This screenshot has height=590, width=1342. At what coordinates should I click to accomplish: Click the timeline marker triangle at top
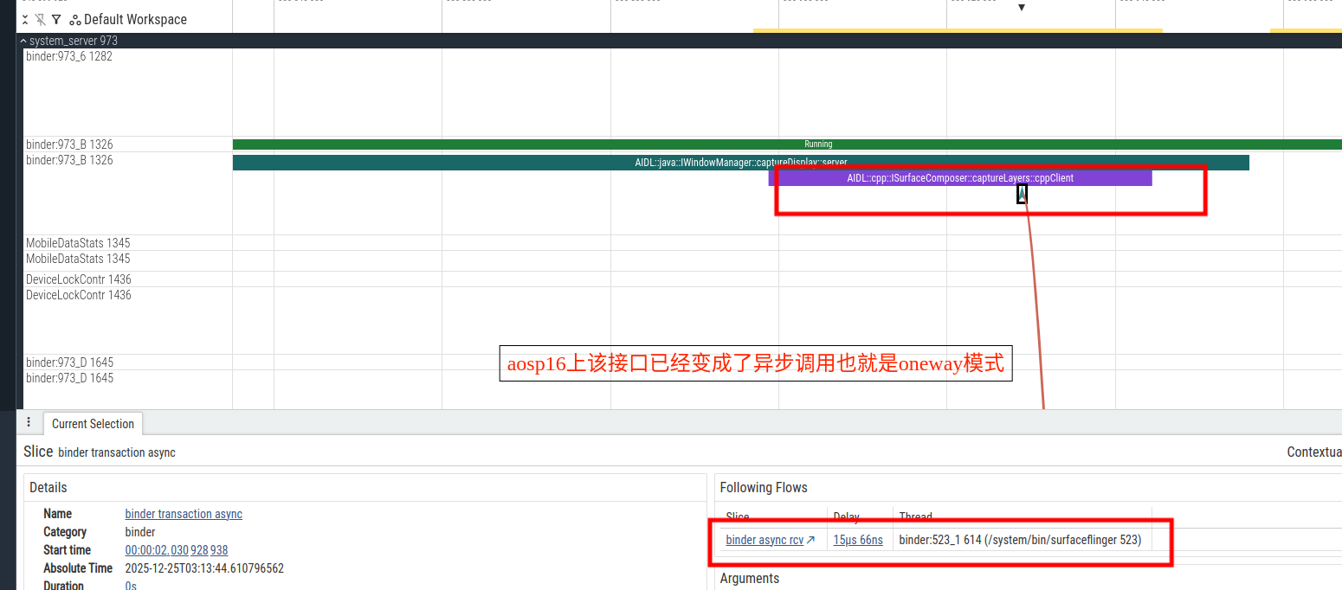1022,8
